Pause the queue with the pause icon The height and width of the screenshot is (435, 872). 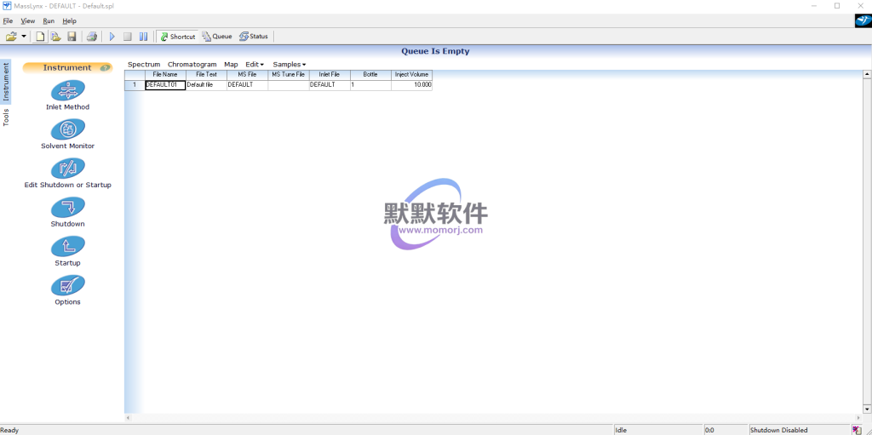143,37
